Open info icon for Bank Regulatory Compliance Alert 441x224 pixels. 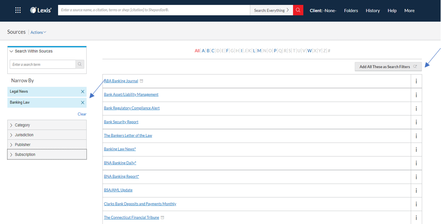[x=416, y=108]
